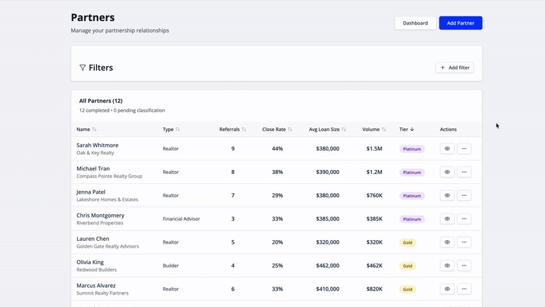Open the more options menu for Marcus Alvarez
The height and width of the screenshot is (307, 545).
tap(464, 289)
